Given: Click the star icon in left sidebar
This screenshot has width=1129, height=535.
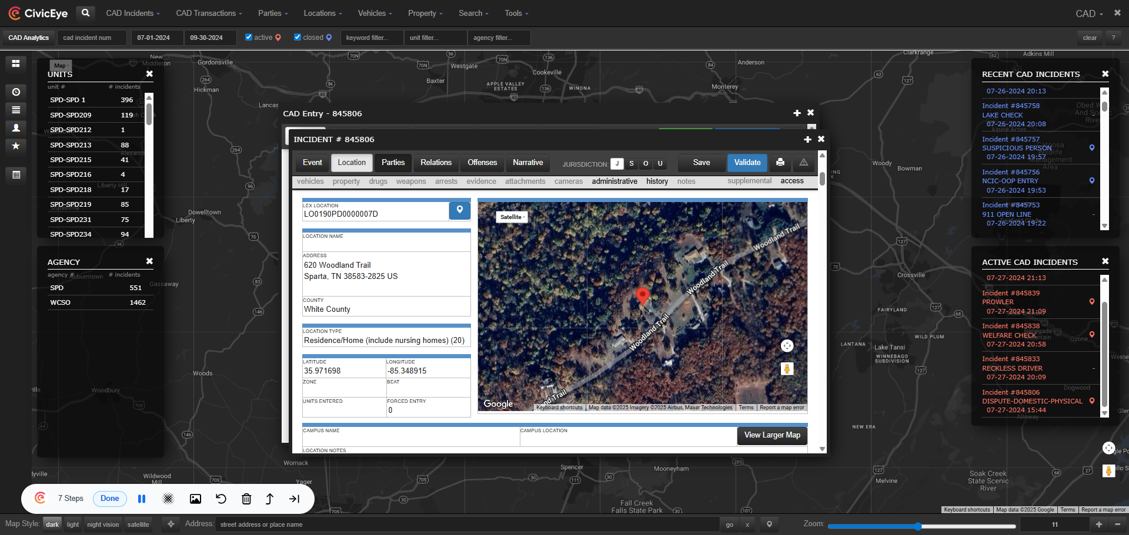Looking at the screenshot, I should coord(16,146).
